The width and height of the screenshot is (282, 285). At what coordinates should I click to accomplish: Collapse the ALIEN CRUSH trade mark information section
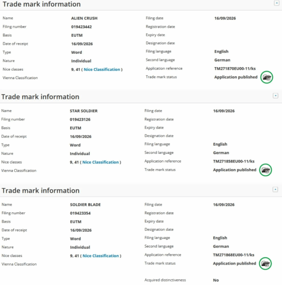pyautogui.click(x=276, y=3)
